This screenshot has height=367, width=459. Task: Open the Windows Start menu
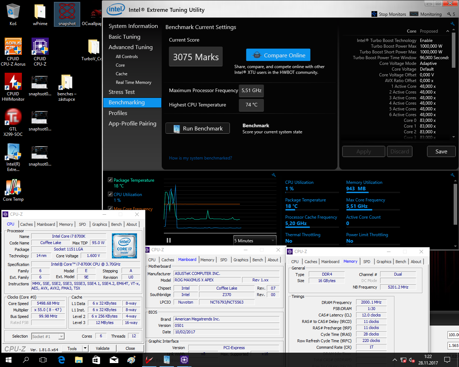(x=9, y=360)
